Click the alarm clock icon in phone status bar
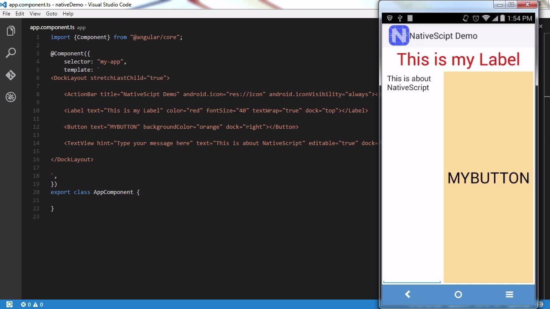550x309 pixels. [476, 18]
